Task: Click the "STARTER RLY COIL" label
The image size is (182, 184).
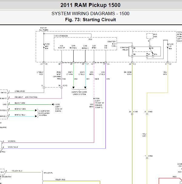Action: pos(111,44)
